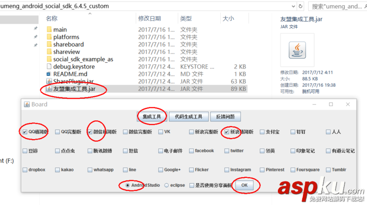Open the main folder icon

pos(49,29)
